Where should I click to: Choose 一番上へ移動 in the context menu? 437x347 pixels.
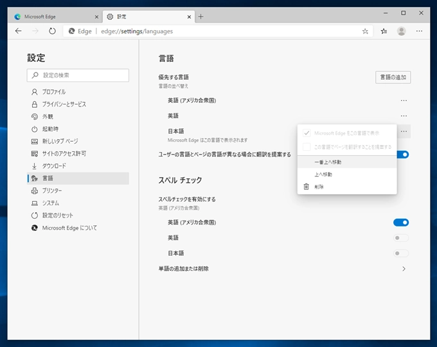(347, 162)
